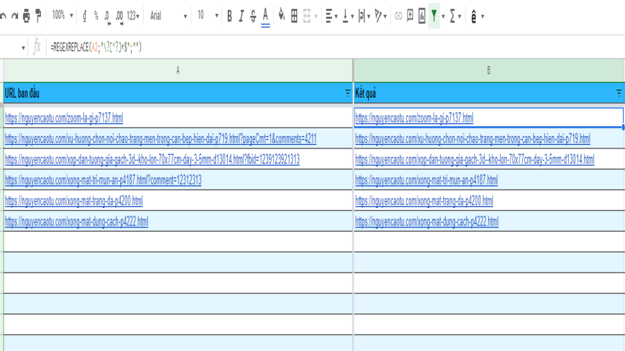Open zoom-la-gi-p7137.html link in column A
Screen dimensions: 625x351
[64, 118]
